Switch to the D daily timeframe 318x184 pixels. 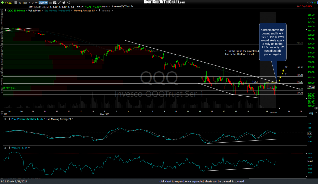pyautogui.click(x=33, y=3)
